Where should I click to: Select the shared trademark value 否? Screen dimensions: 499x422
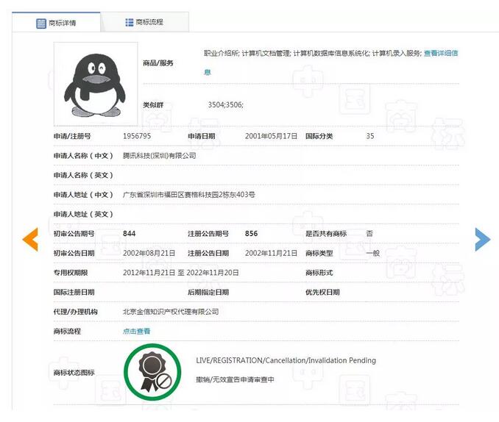coord(369,233)
